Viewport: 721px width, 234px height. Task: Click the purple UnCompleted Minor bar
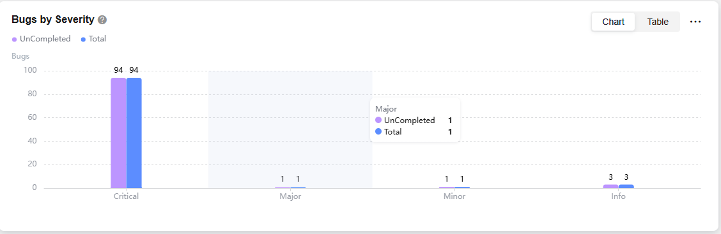point(447,187)
